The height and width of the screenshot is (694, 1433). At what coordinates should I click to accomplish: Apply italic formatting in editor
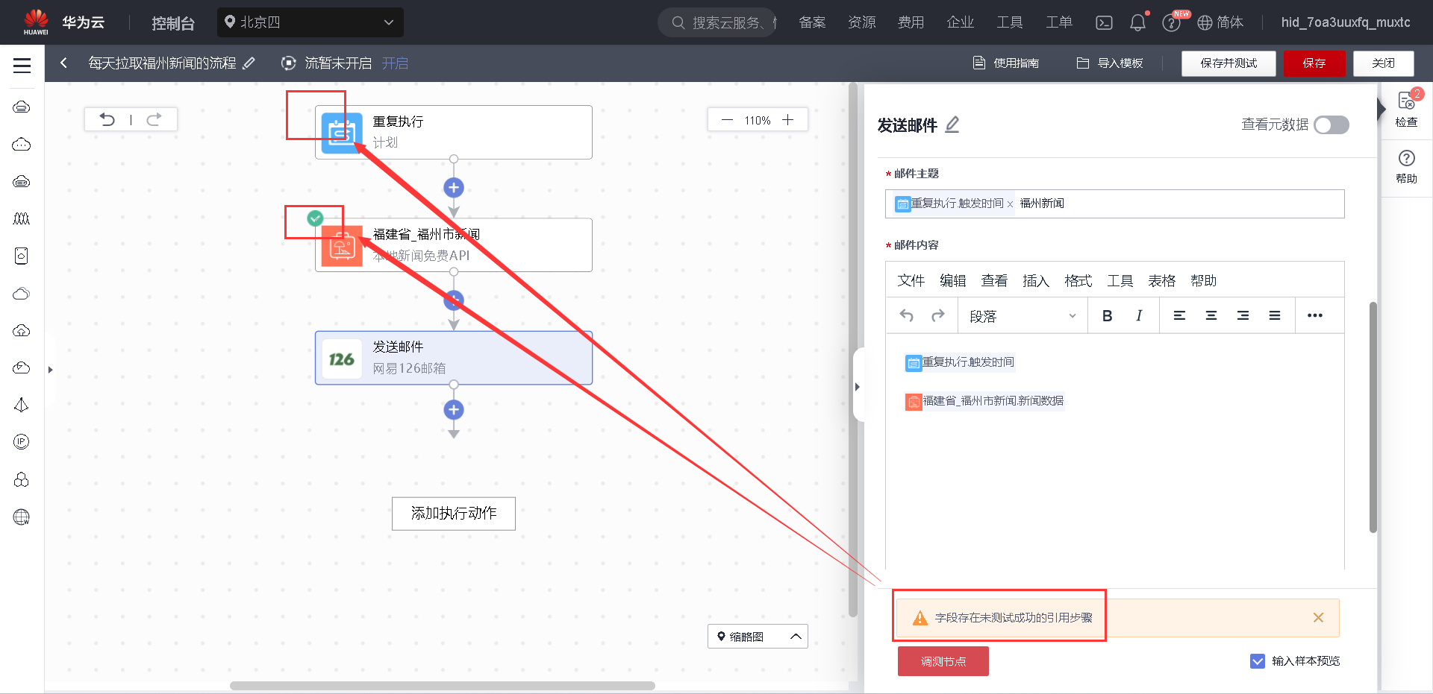tap(1139, 316)
